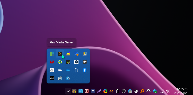Open the network connection tray icon

pyautogui.click(x=162, y=91)
